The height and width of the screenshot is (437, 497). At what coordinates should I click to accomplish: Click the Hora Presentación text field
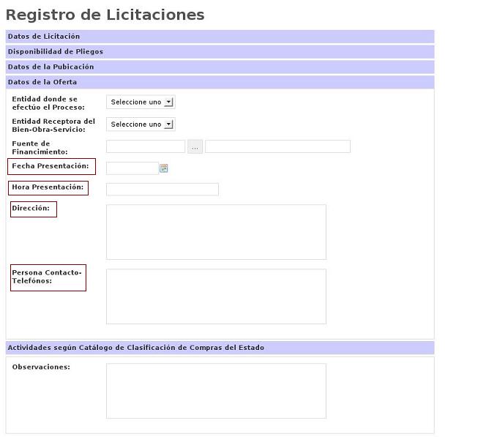pos(162,190)
